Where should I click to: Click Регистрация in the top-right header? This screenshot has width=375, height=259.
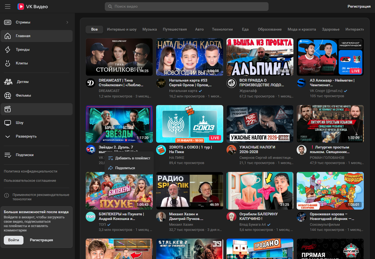coord(359,7)
